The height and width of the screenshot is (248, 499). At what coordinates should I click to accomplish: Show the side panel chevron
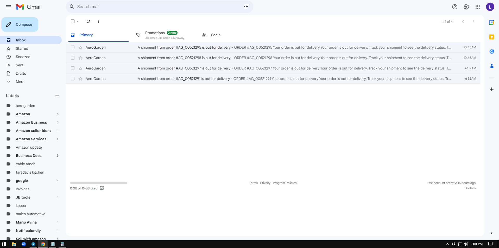pyautogui.click(x=492, y=233)
